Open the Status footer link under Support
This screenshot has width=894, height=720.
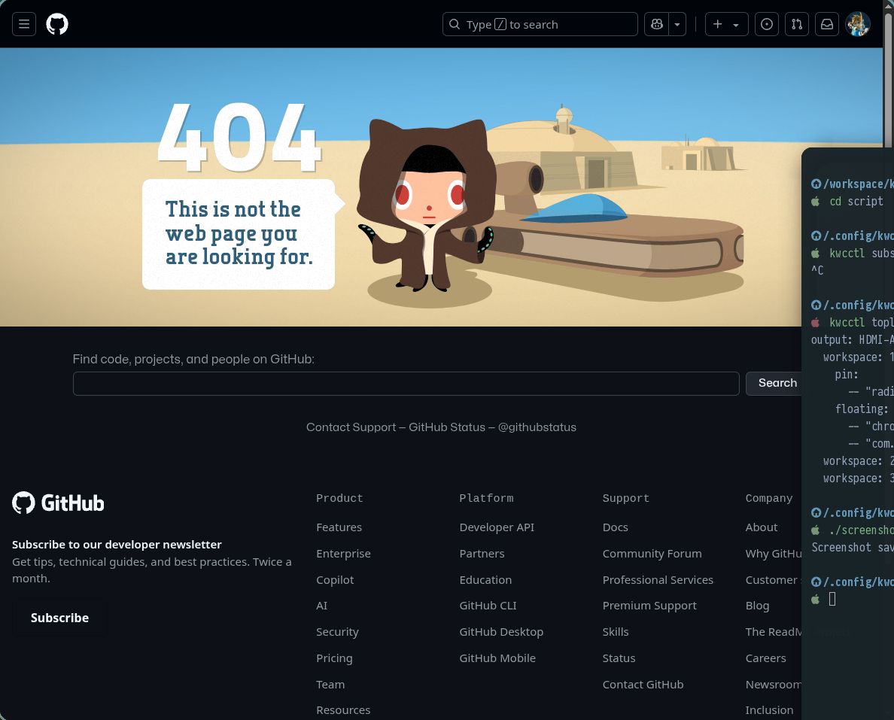[619, 658]
